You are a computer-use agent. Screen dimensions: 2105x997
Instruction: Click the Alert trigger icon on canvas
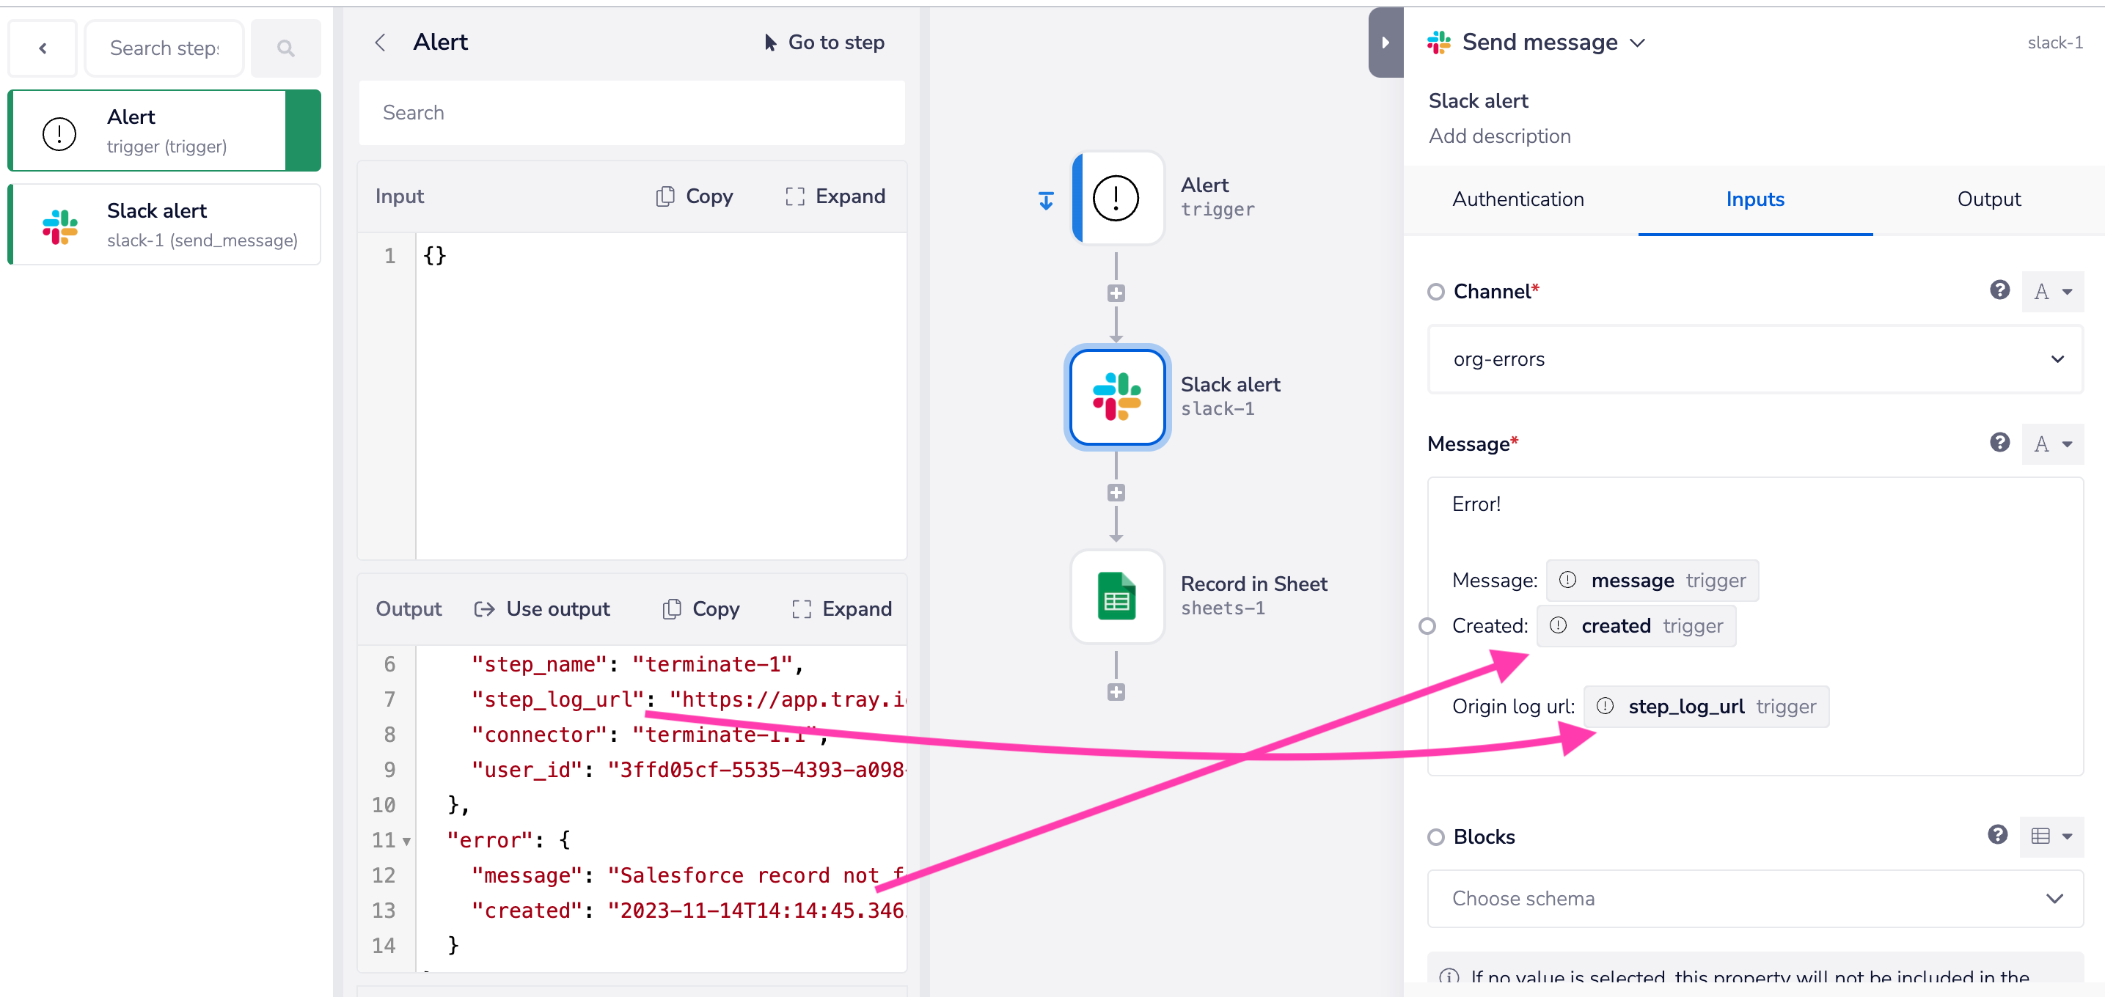point(1116,199)
